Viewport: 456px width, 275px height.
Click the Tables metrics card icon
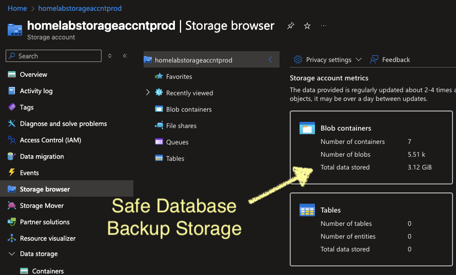[x=307, y=210]
